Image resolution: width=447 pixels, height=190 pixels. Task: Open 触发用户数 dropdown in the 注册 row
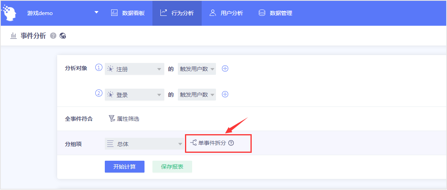pyautogui.click(x=197, y=69)
